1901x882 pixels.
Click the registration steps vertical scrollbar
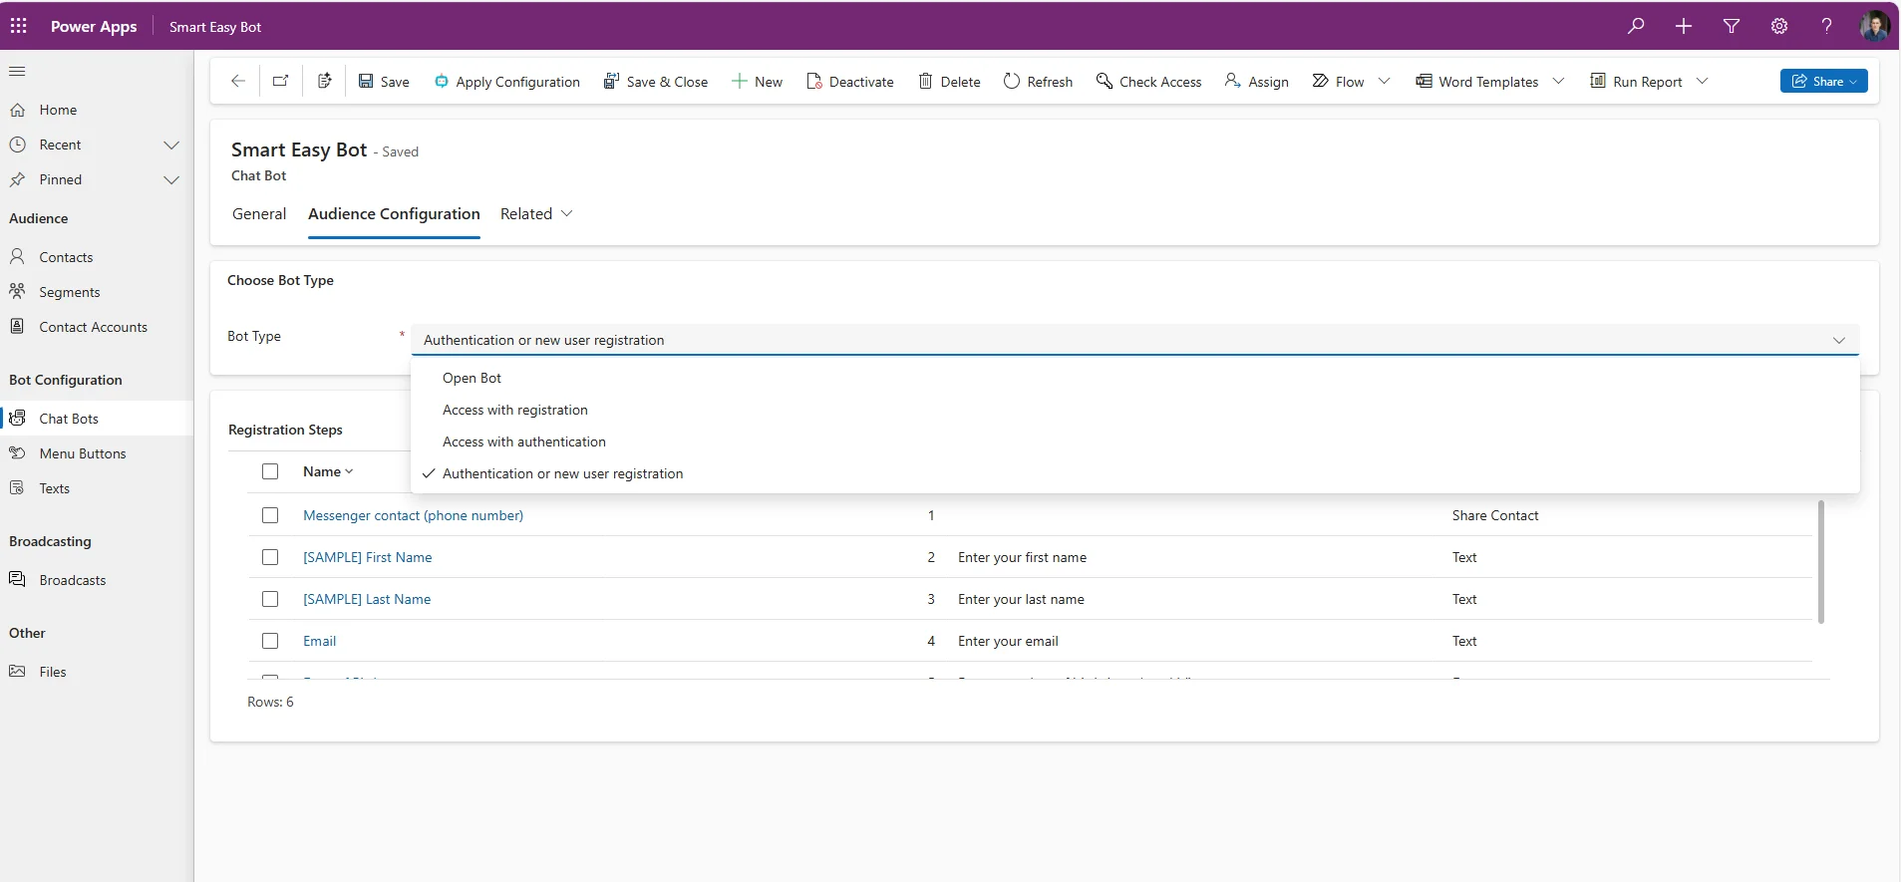(1820, 562)
